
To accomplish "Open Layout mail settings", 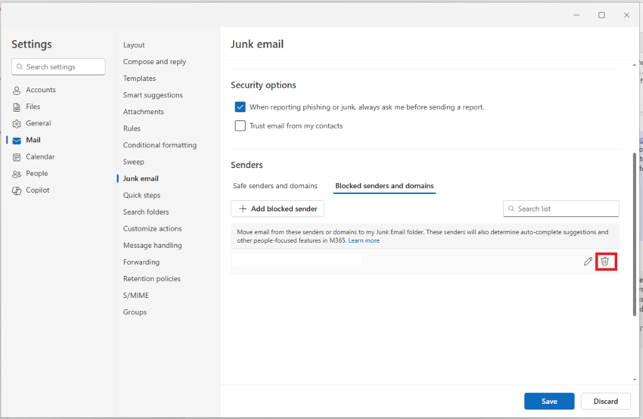I will (134, 45).
